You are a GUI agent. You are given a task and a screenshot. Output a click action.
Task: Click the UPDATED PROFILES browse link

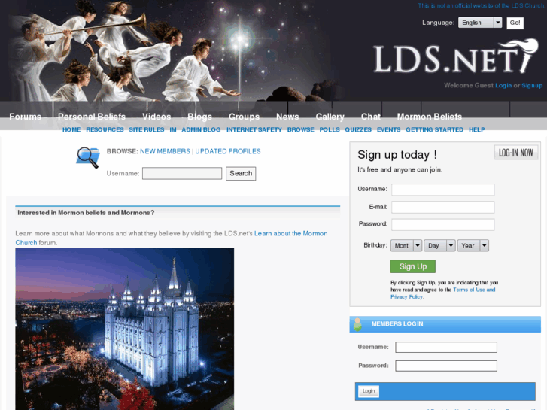(x=228, y=151)
